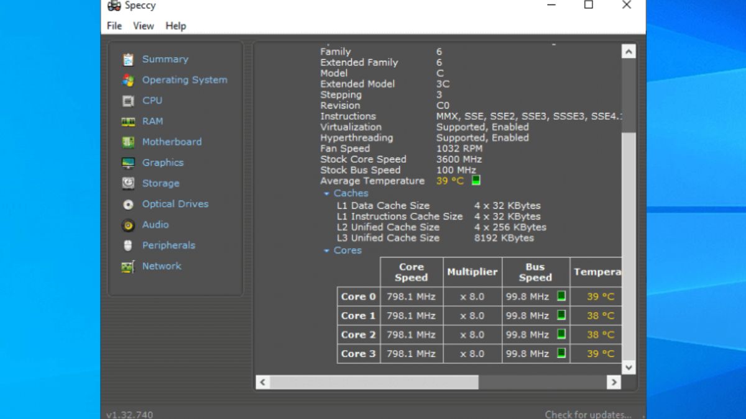The height and width of the screenshot is (419, 746).
Task: Open the View menu
Action: tap(143, 25)
